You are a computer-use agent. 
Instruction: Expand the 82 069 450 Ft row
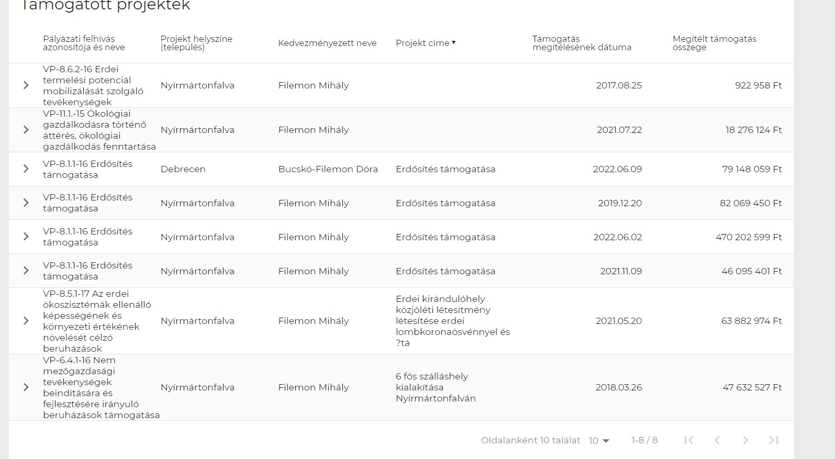26,203
